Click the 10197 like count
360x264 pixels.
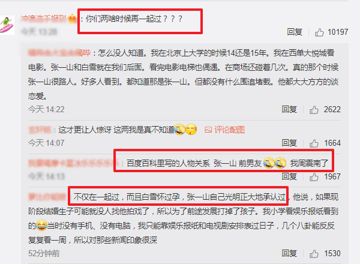338,32
